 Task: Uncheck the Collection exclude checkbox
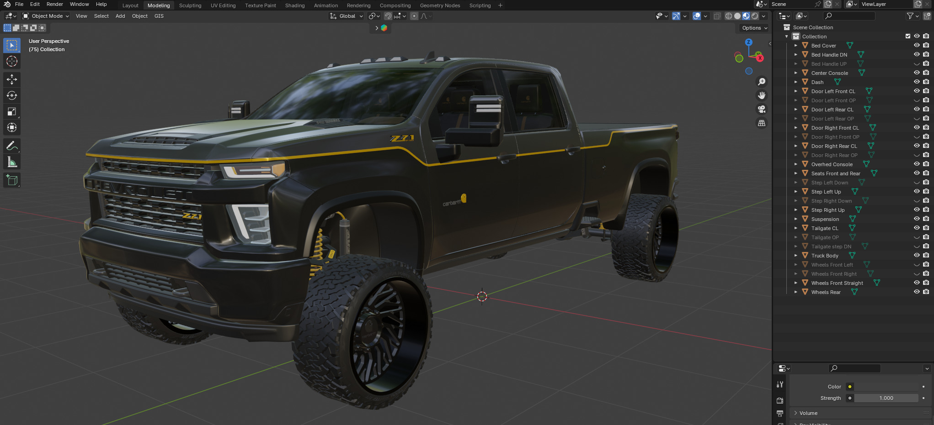pyautogui.click(x=908, y=36)
